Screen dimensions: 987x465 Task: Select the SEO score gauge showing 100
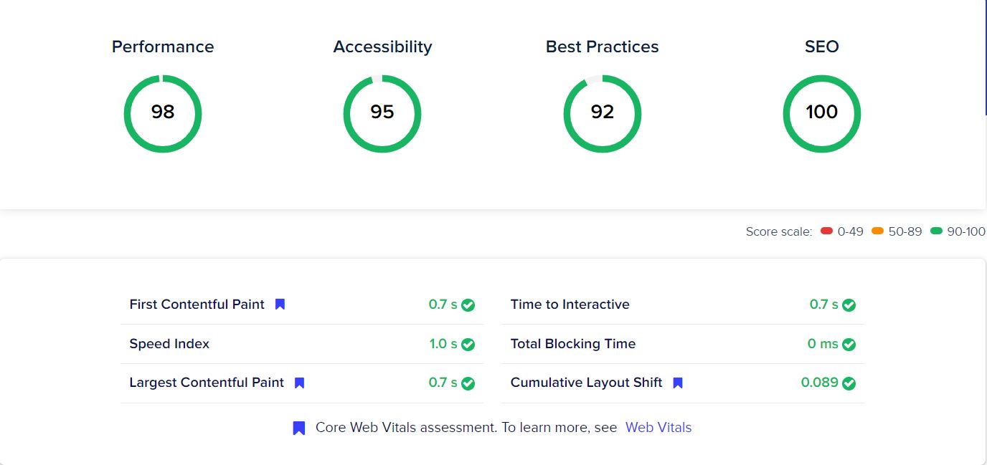point(822,113)
